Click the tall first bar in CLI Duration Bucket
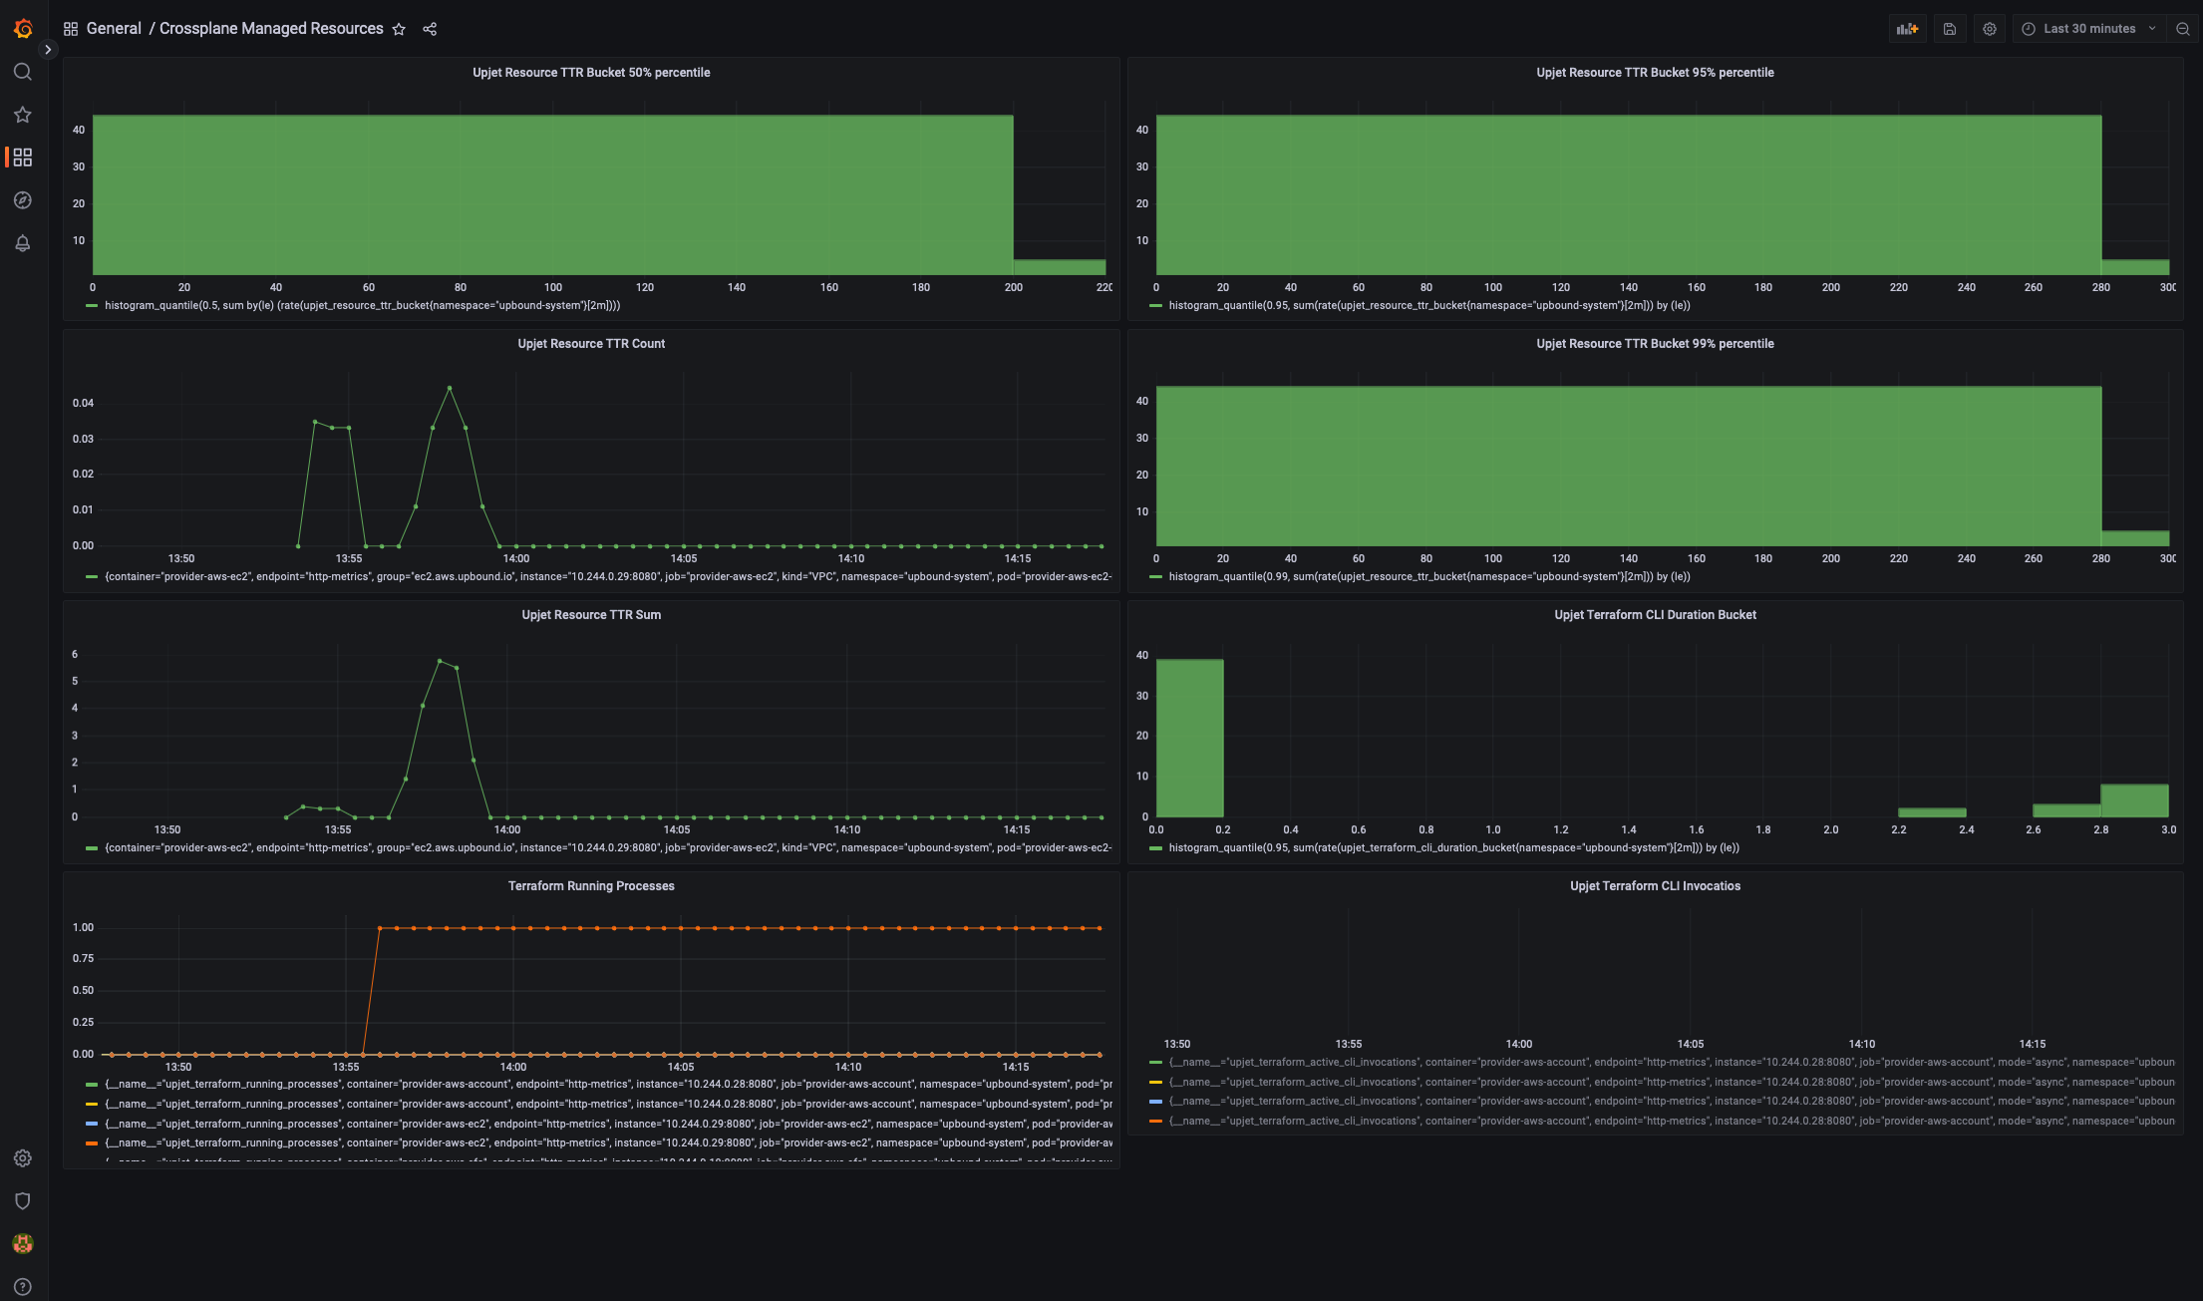The image size is (2203, 1301). click(x=1189, y=738)
